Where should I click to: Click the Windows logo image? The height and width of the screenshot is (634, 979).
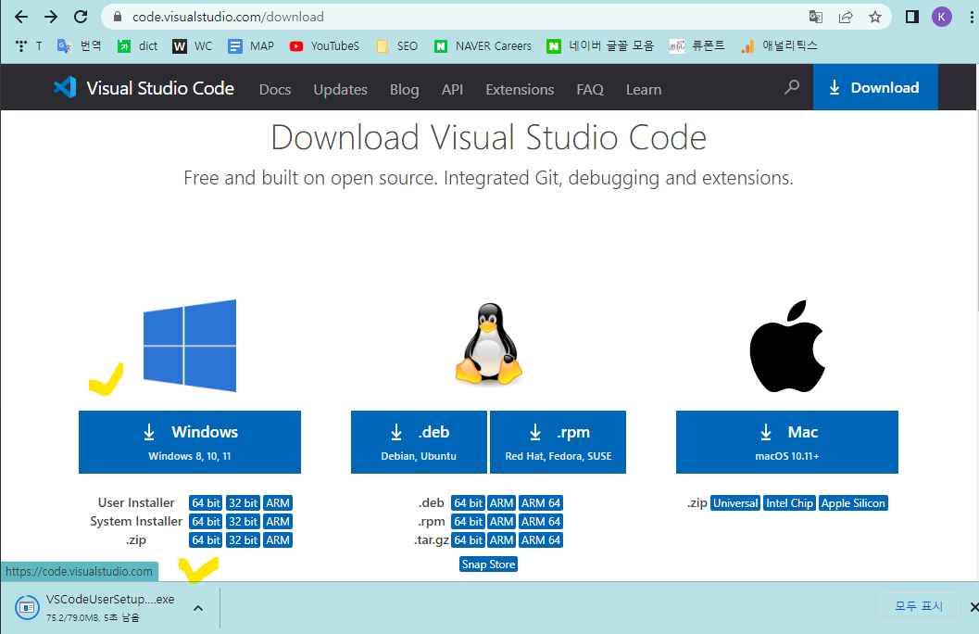tap(190, 346)
